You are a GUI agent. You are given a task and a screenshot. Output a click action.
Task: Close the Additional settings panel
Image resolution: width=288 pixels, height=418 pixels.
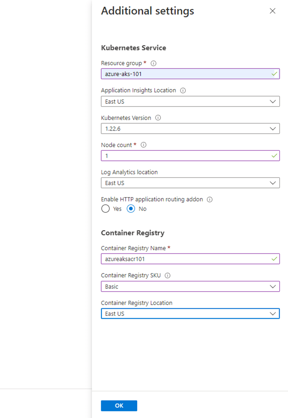(x=273, y=11)
